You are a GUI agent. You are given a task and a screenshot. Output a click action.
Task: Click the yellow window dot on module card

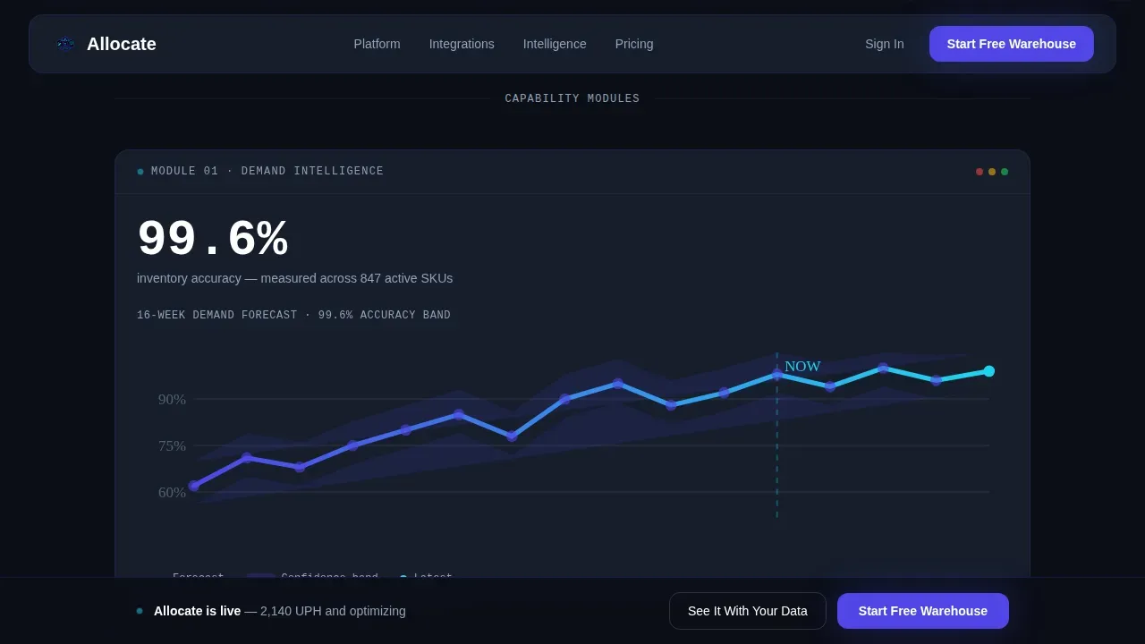click(x=992, y=172)
